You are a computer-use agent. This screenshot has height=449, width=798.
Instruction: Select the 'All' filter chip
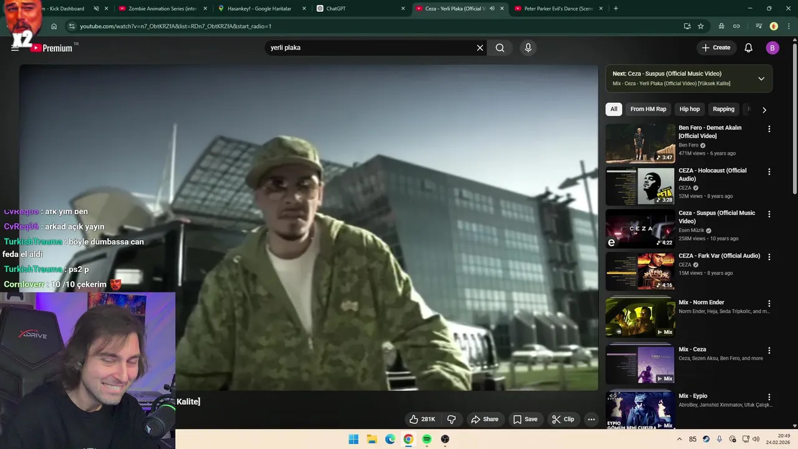pyautogui.click(x=613, y=109)
